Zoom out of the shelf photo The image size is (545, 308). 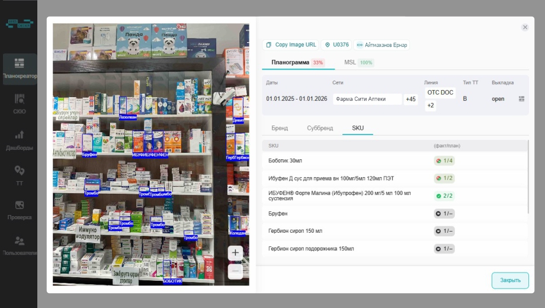(x=235, y=271)
